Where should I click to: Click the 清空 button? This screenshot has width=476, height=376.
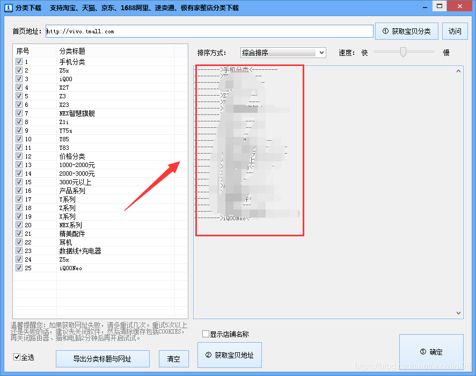coord(174,359)
